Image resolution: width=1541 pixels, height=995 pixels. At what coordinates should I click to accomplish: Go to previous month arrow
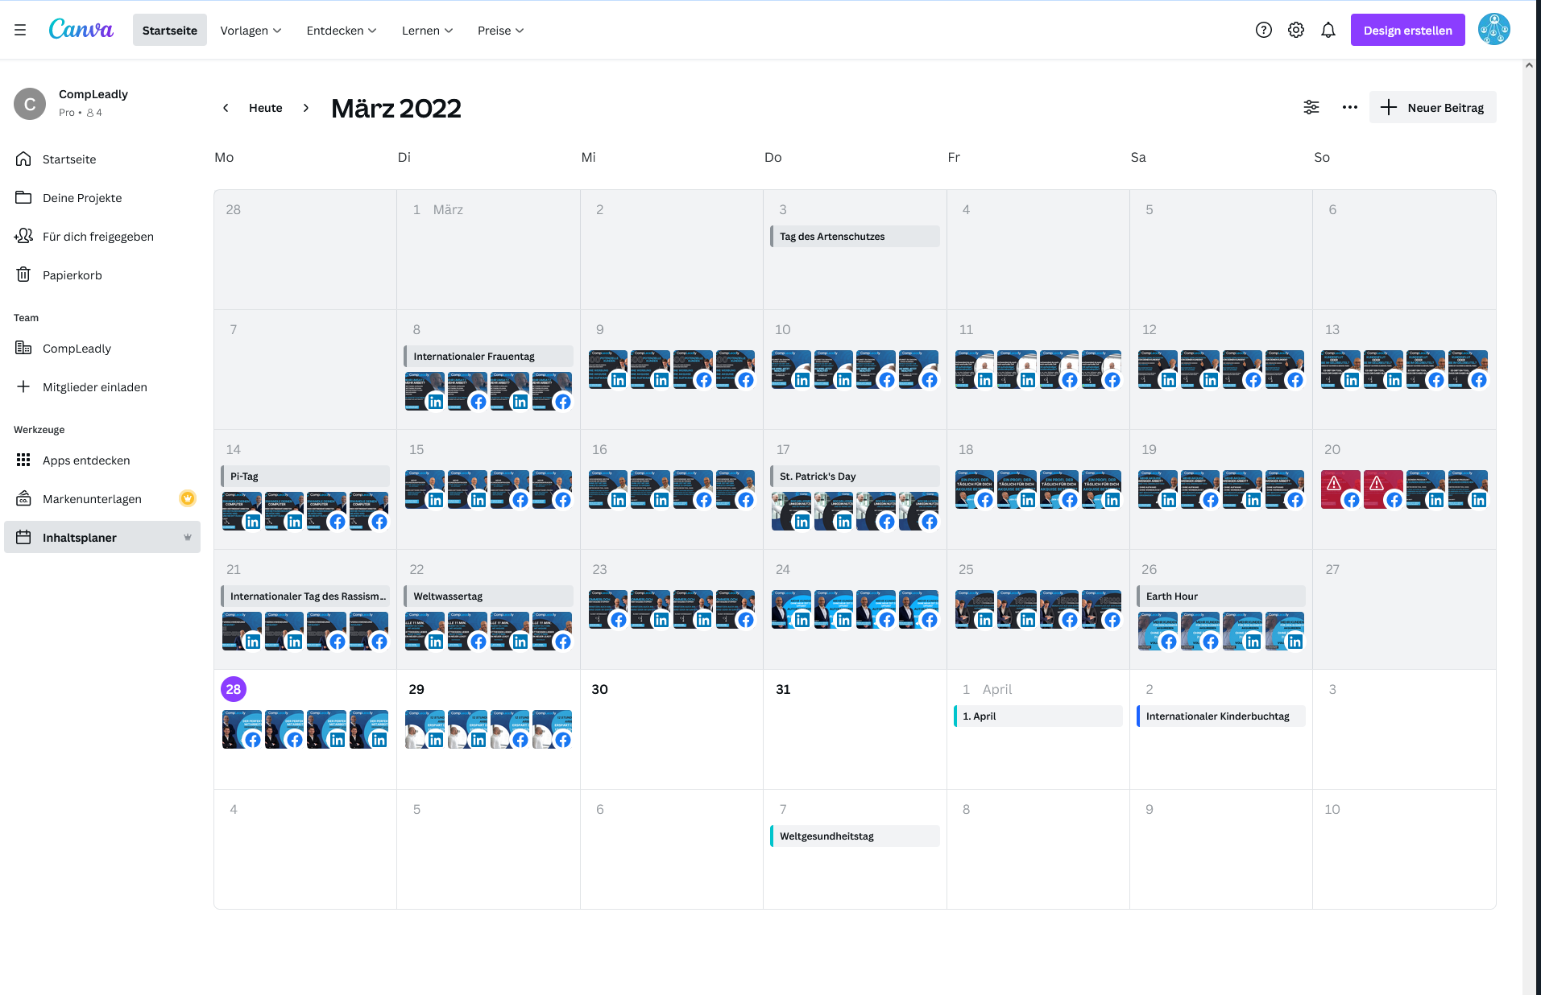(x=226, y=108)
